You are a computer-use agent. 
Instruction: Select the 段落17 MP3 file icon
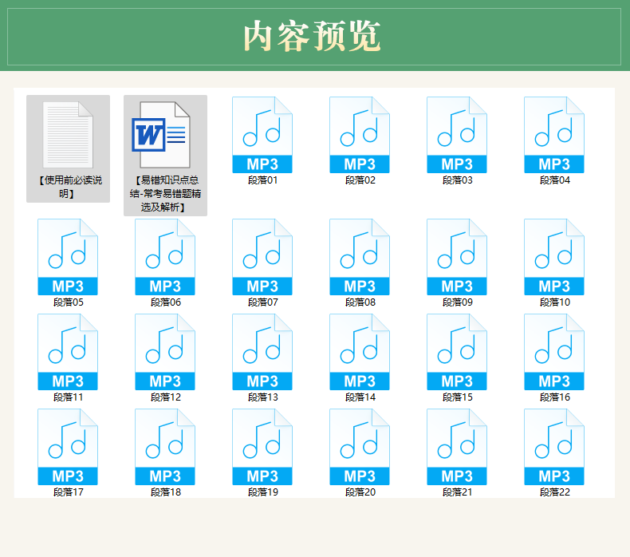[x=68, y=447]
